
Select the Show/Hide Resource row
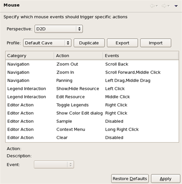tap(92, 88)
